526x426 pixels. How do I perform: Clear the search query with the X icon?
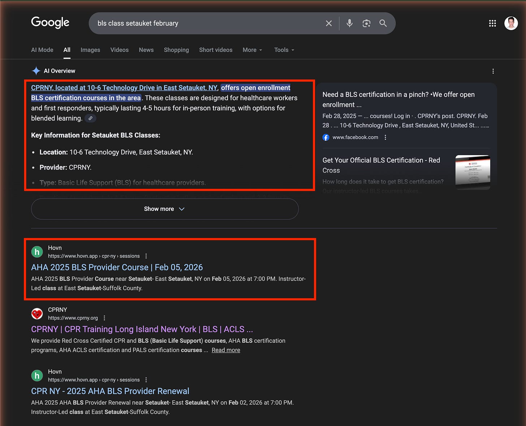328,23
